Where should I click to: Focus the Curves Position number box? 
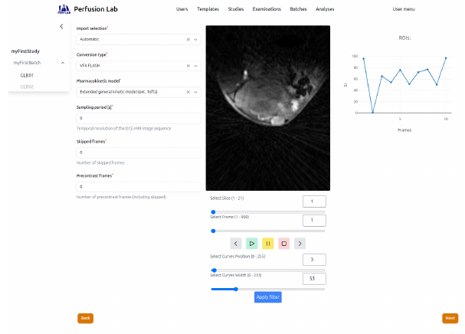[x=314, y=260]
